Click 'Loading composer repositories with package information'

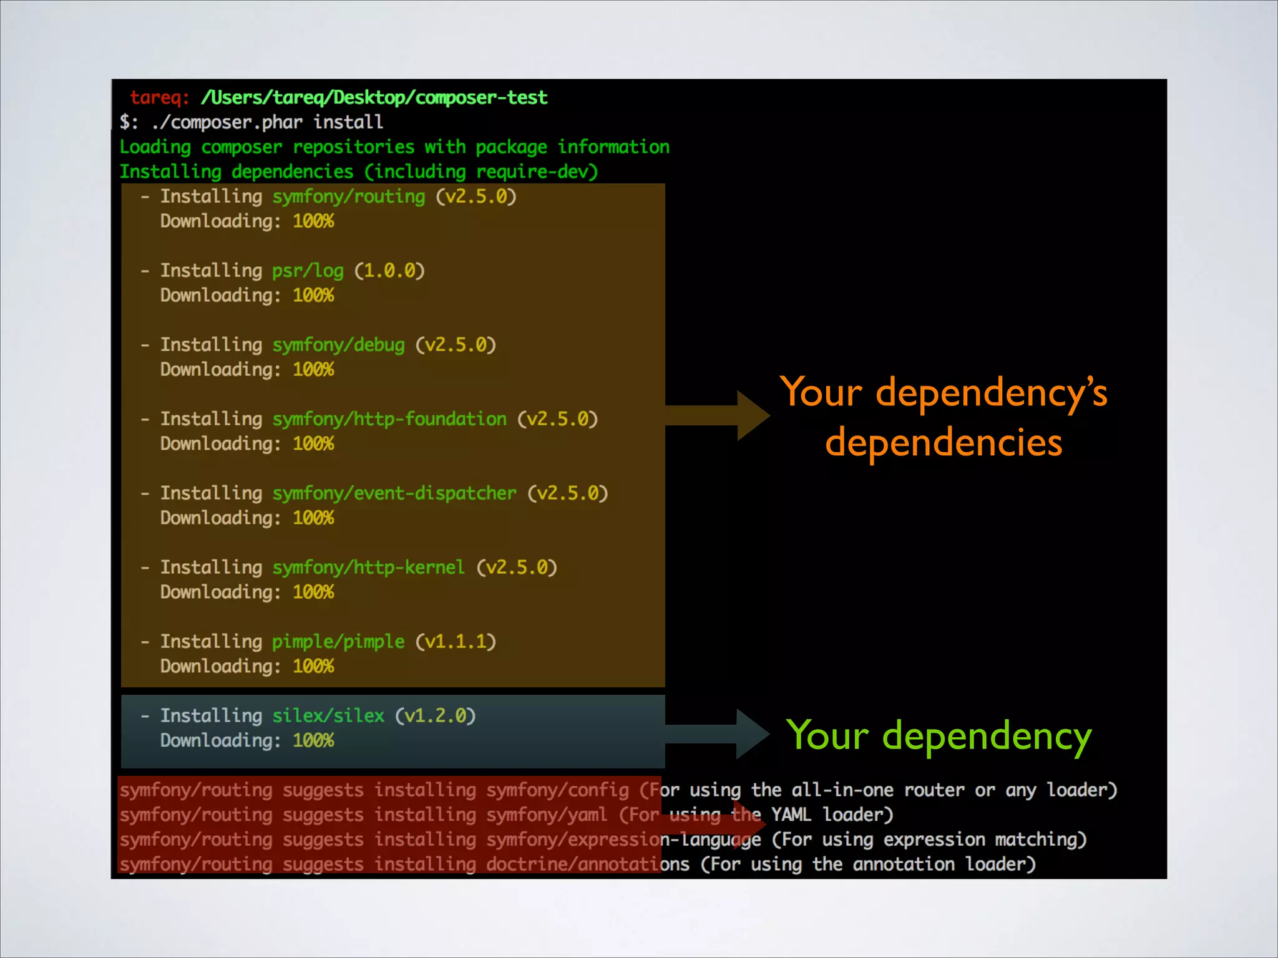pyautogui.click(x=394, y=147)
